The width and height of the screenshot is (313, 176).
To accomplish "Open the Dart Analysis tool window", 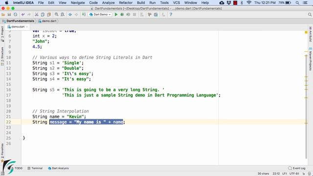I will 58,168.
